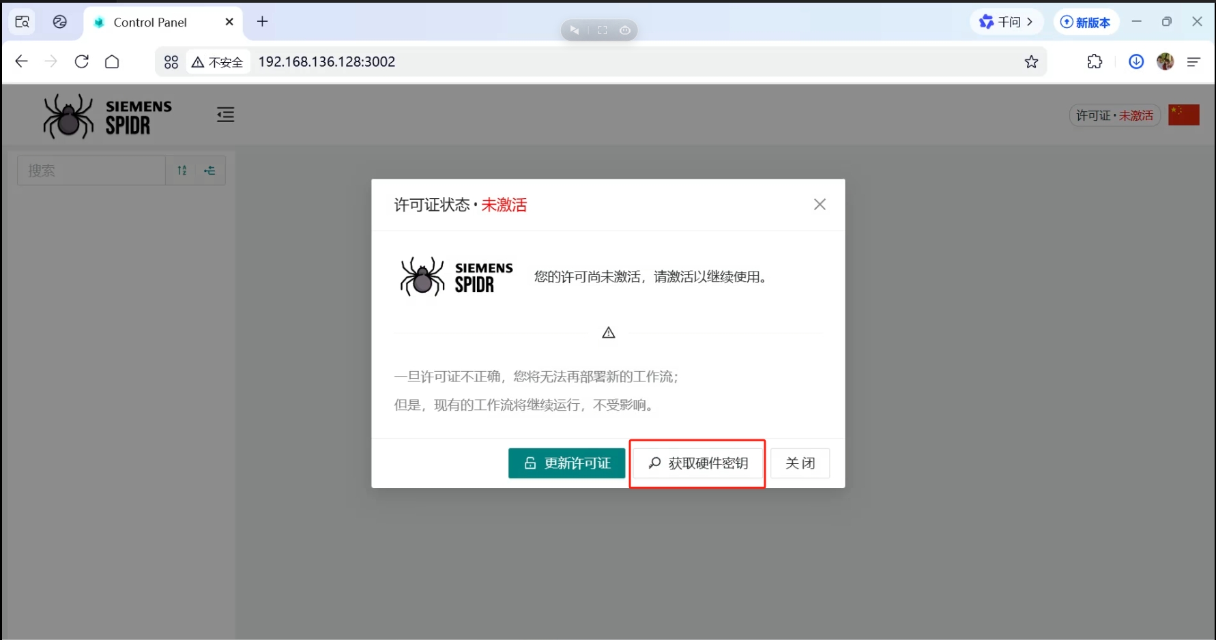Click the 未激活 text in dialog title
This screenshot has width=1216, height=640.
coord(504,205)
